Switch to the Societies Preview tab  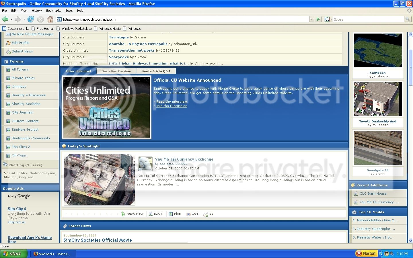coord(116,71)
